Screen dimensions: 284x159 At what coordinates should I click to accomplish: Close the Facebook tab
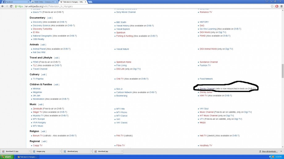click(28, 2)
